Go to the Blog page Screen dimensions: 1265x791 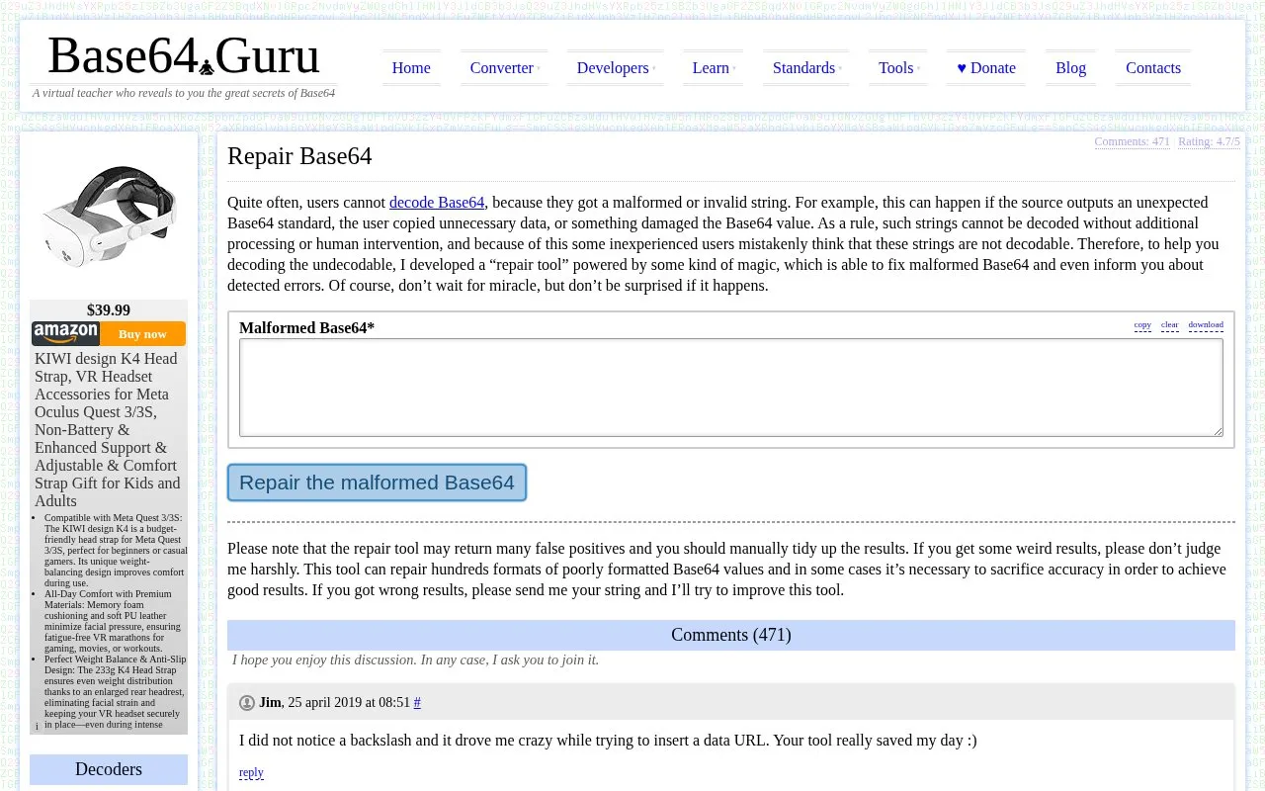tap(1070, 68)
